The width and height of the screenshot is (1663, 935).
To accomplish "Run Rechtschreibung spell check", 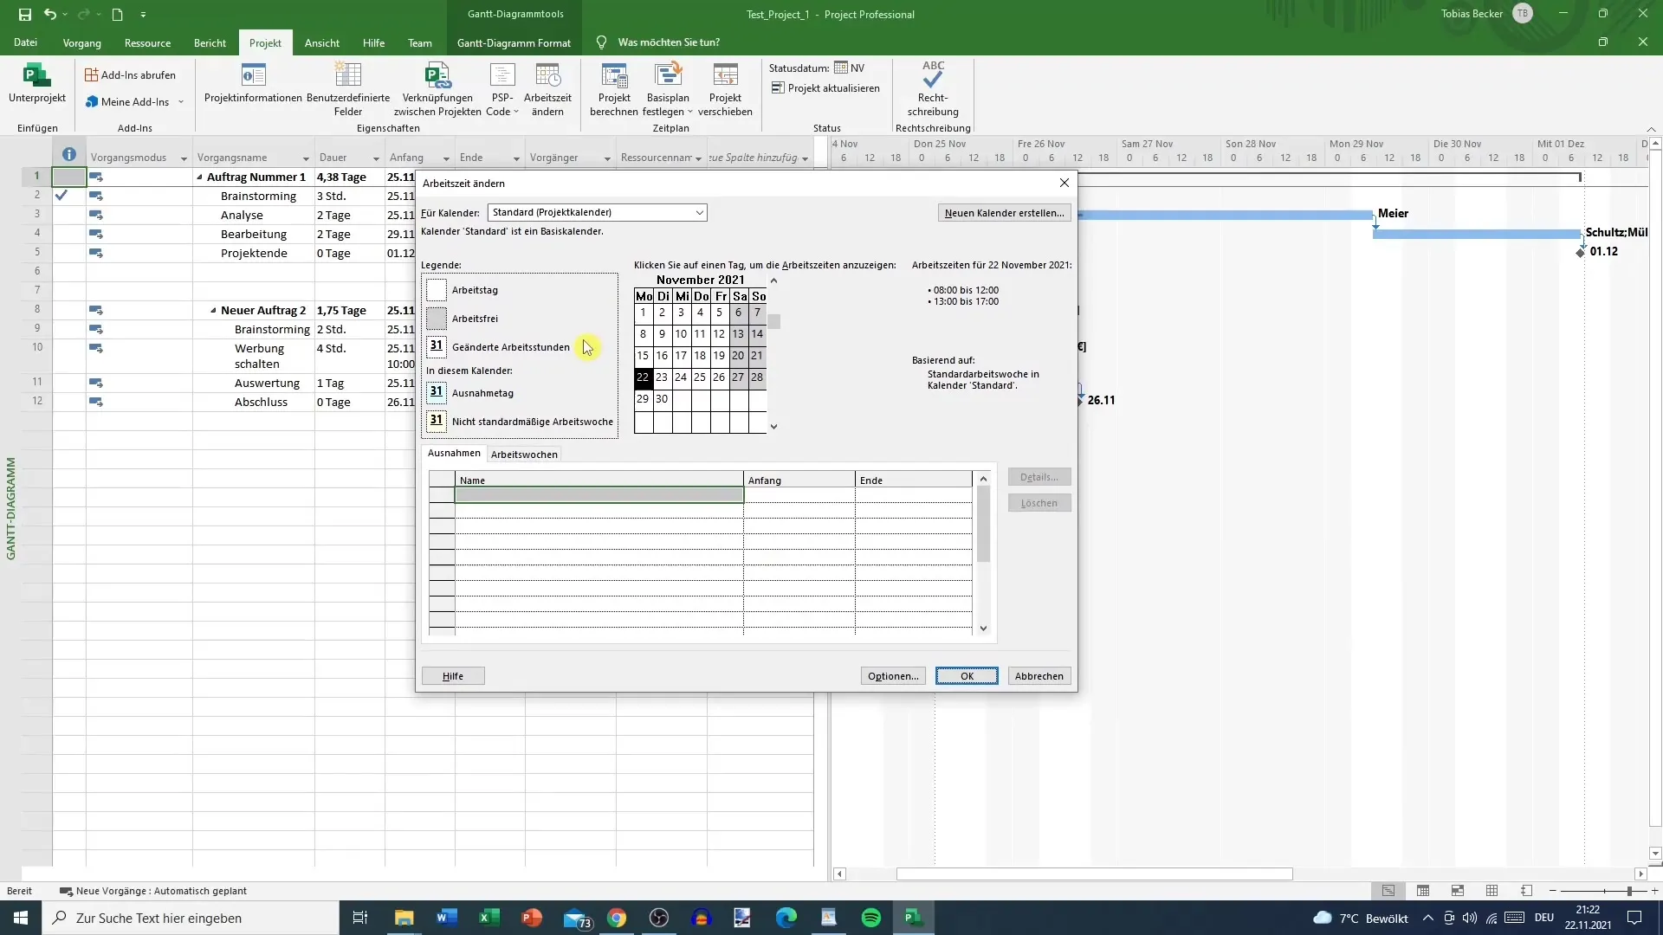I will [933, 89].
